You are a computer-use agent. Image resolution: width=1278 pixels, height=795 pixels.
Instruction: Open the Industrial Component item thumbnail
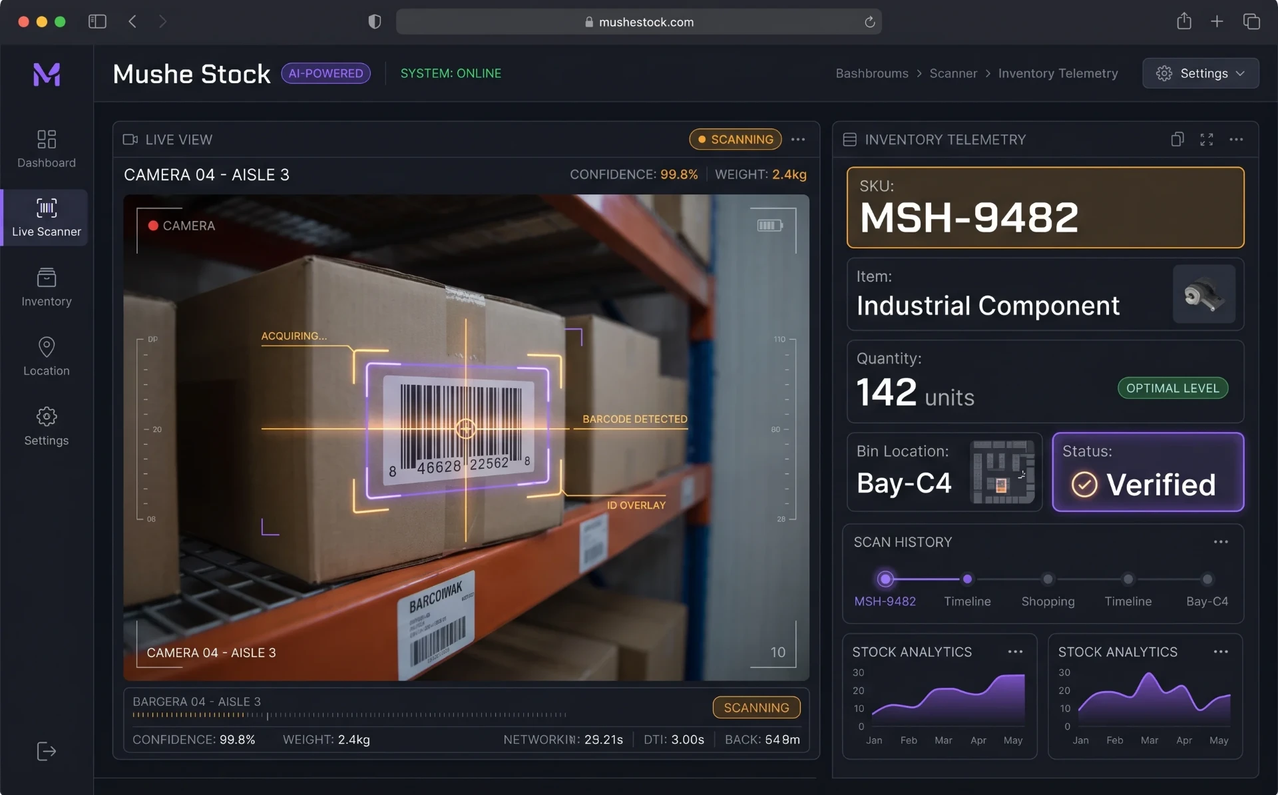click(1203, 294)
